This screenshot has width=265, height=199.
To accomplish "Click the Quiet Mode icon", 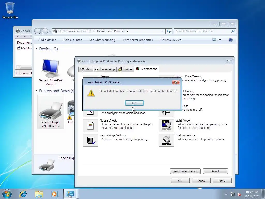I will point(166,126).
